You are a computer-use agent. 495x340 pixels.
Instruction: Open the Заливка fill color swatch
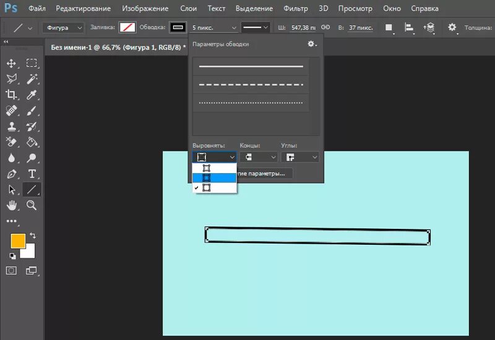127,27
